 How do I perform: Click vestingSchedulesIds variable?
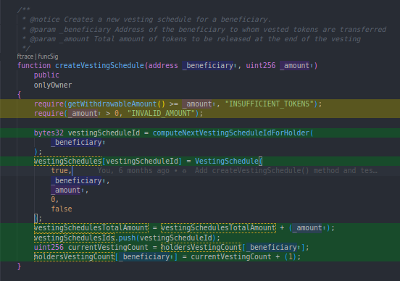coord(74,238)
